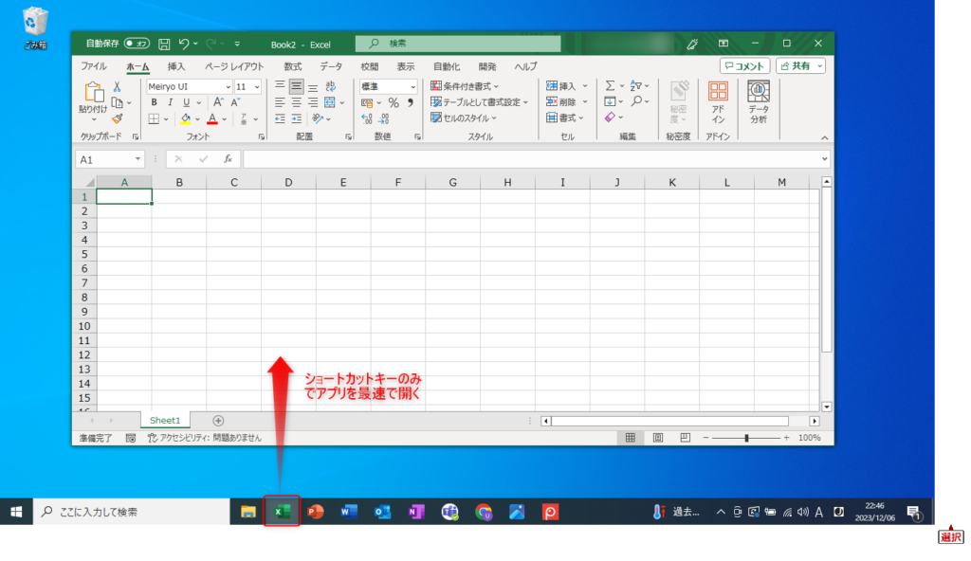Switch to the View (表示) tab
Screen dimensions: 971x561
[406, 66]
